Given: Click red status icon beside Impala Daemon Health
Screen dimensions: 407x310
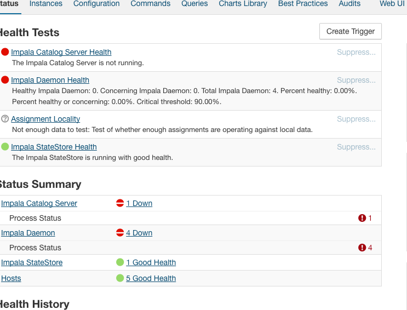Looking at the screenshot, I should click(x=5, y=80).
